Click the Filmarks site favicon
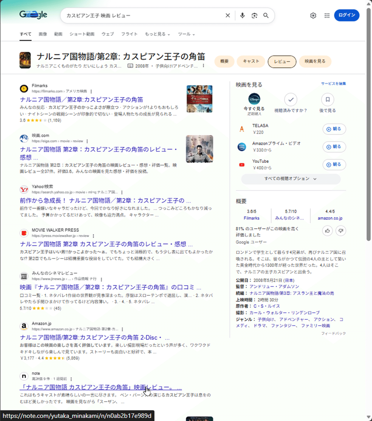 point(24,89)
